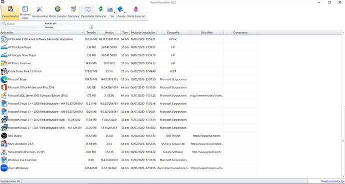Click Greatis Software company cell
The height and width of the screenshot is (184, 345).
point(173,152)
